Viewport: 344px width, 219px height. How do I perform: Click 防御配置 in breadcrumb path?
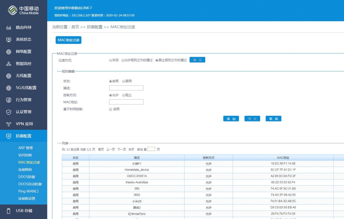[x=94, y=27]
